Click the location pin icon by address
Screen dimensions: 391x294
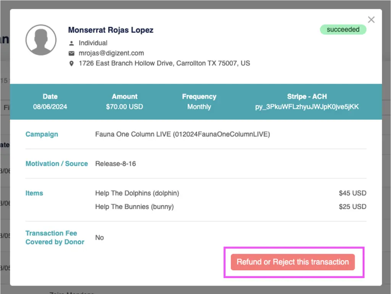71,63
